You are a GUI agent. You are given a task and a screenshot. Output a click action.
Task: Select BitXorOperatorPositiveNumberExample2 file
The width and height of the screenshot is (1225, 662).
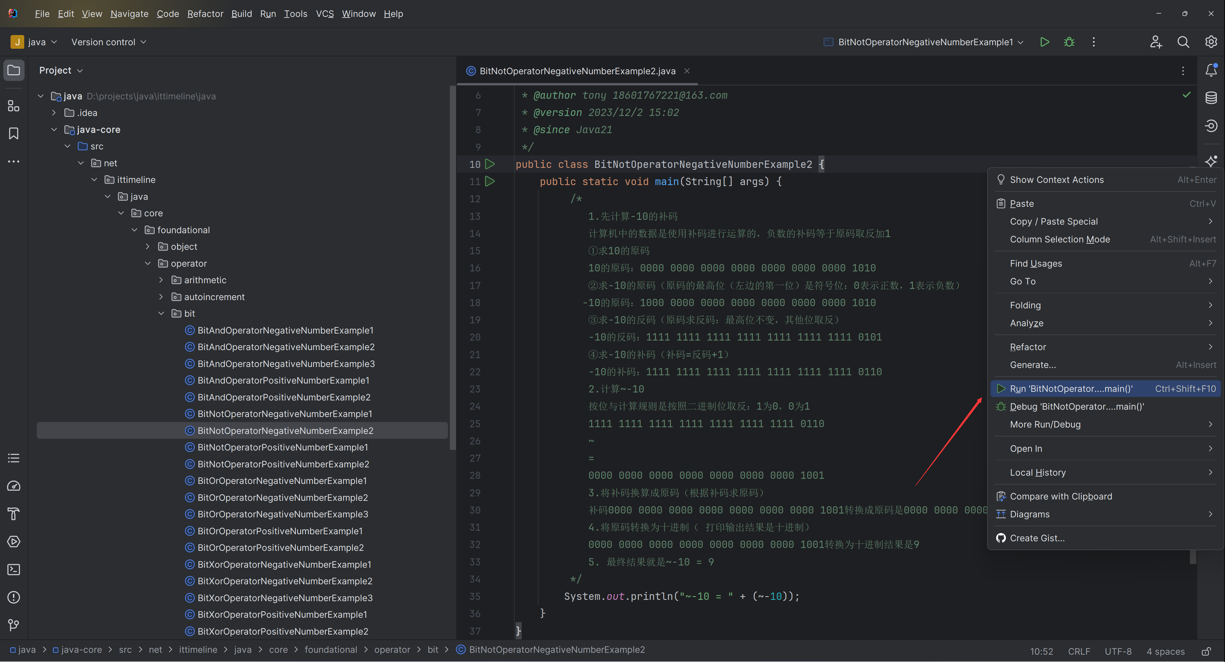(282, 631)
